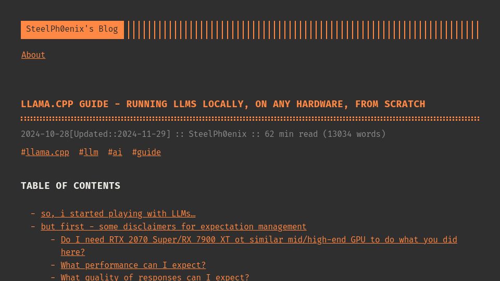Open the SteelPh0enix's Blog home logo
Screen dimensions: 500x281
(x=72, y=30)
